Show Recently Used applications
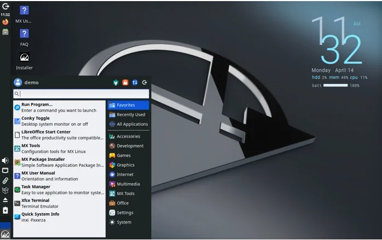The height and width of the screenshot is (240, 382). (x=128, y=115)
